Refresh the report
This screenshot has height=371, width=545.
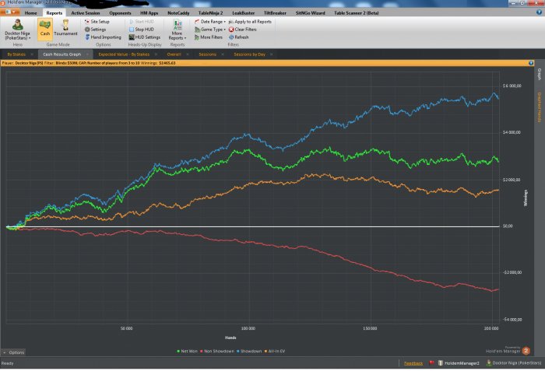coord(238,37)
